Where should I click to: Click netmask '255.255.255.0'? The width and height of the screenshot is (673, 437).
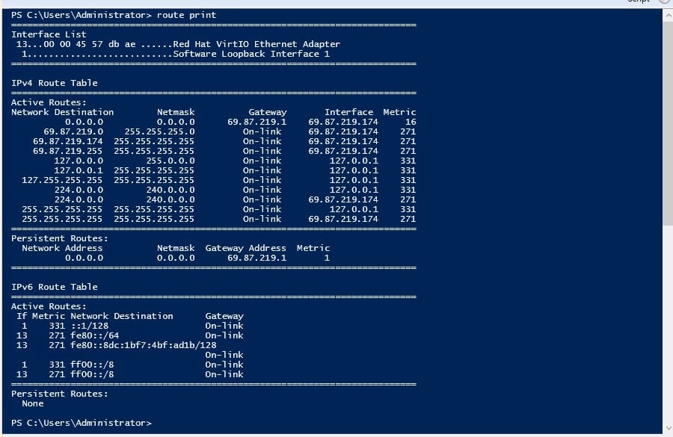[159, 131]
